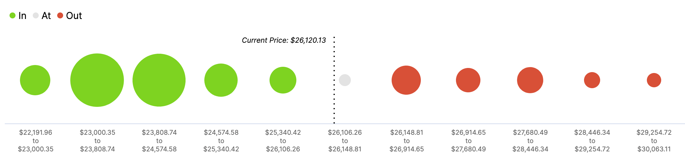Click green bubble for $23,808.74 to $24,574.58
Viewport: 685px width, 168px height.
pyautogui.click(x=159, y=80)
